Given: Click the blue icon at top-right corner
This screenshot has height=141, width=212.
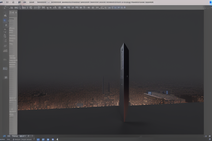Looking at the screenshot, I should [210, 2].
